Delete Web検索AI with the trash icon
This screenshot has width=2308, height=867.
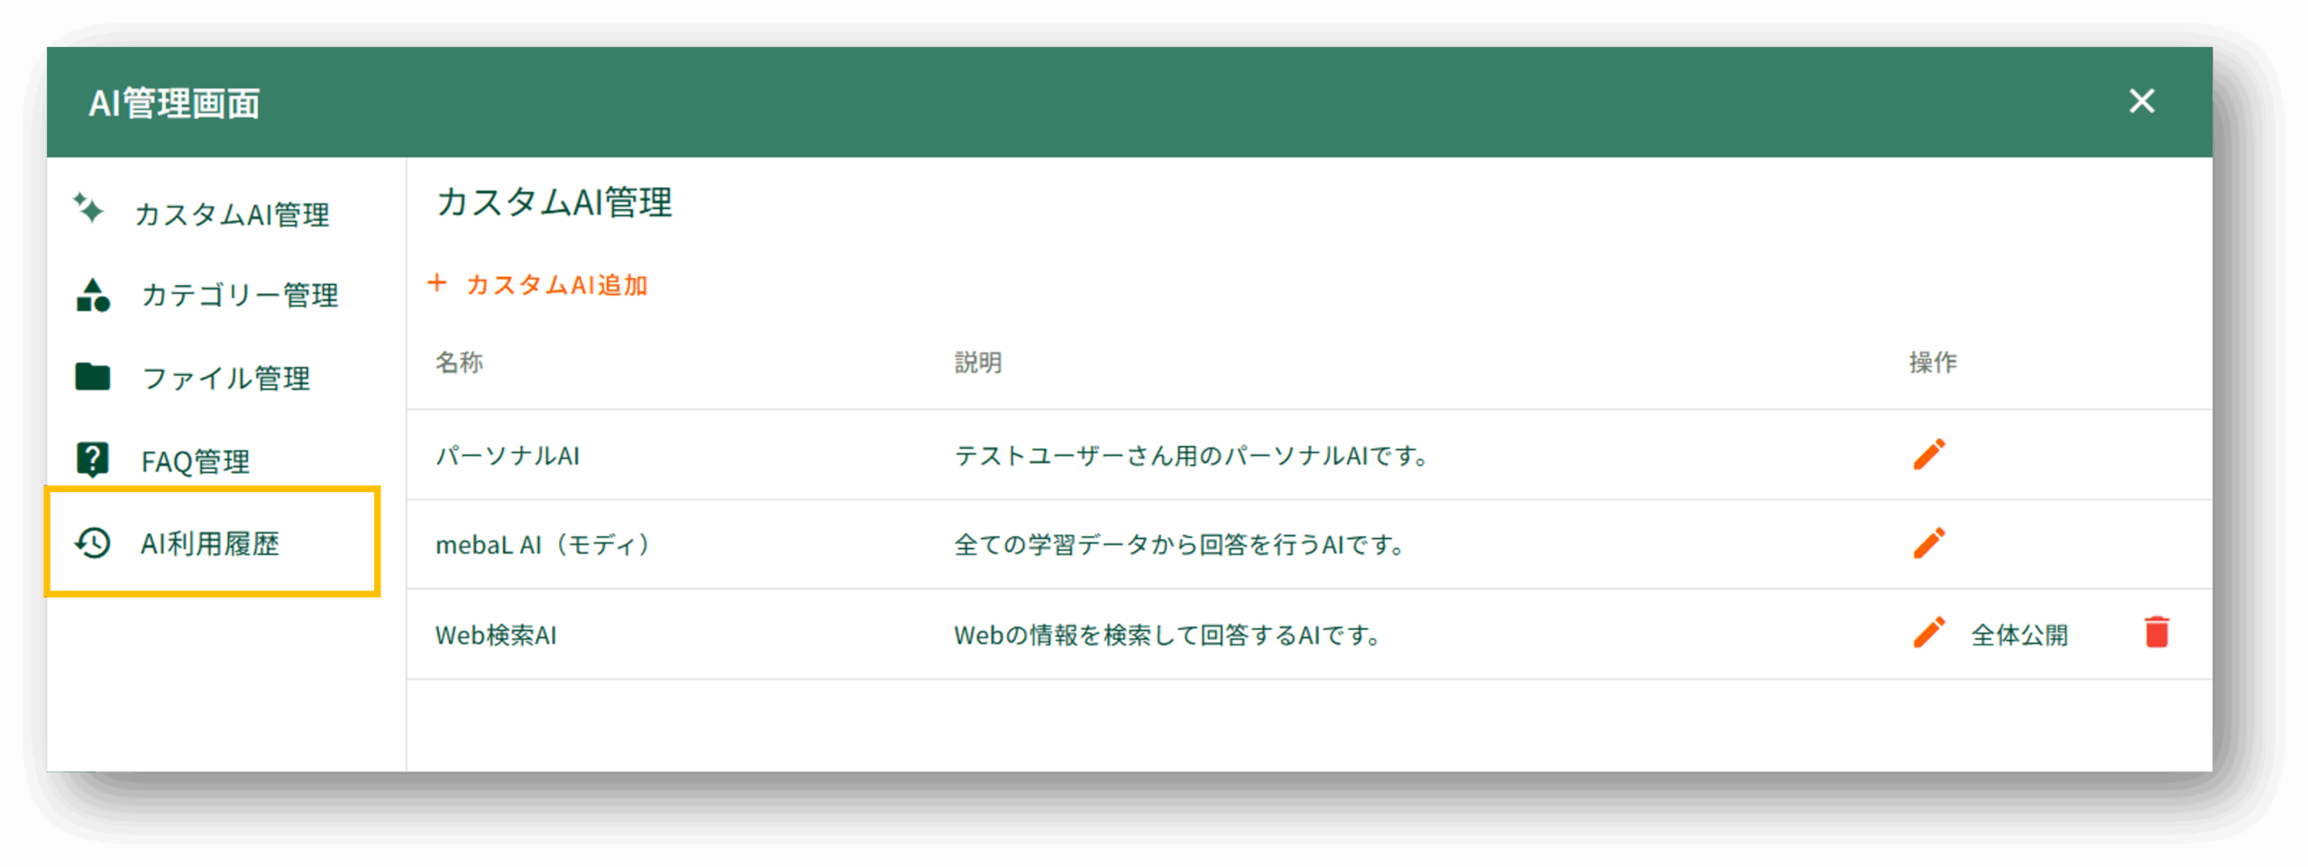click(2157, 633)
